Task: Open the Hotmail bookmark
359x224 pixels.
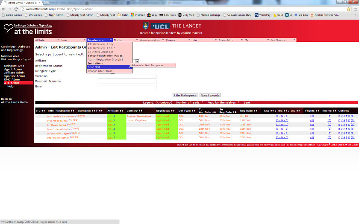Action: pos(138,15)
